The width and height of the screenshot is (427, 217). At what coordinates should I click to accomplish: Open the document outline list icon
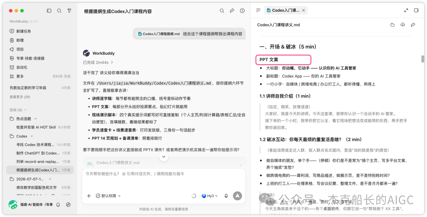[259, 10]
